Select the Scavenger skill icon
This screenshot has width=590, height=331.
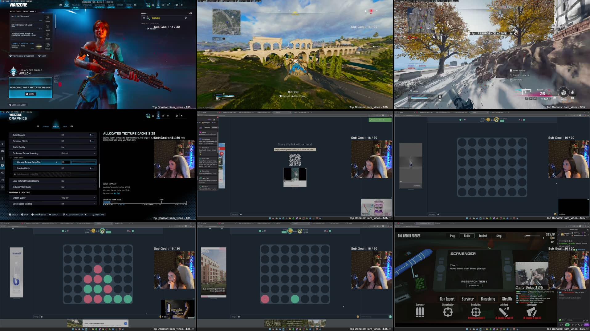click(x=420, y=312)
